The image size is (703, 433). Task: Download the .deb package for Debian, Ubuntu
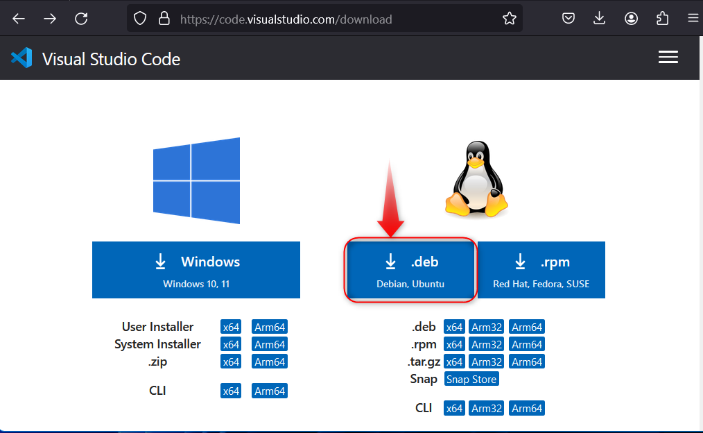point(411,270)
